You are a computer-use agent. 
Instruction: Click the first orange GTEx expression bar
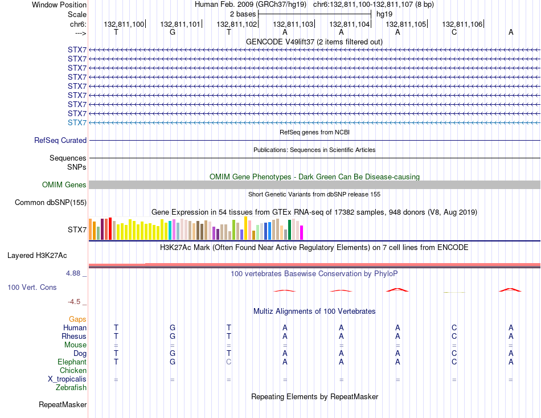(x=91, y=229)
